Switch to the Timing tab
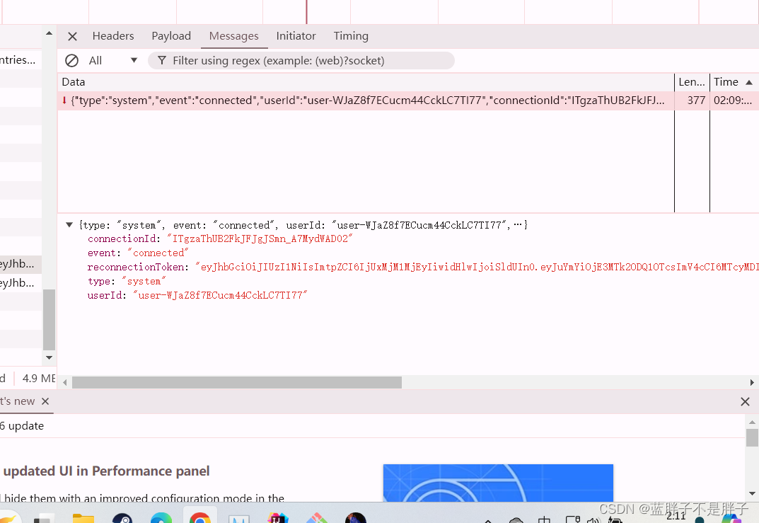The image size is (759, 523). 351,36
